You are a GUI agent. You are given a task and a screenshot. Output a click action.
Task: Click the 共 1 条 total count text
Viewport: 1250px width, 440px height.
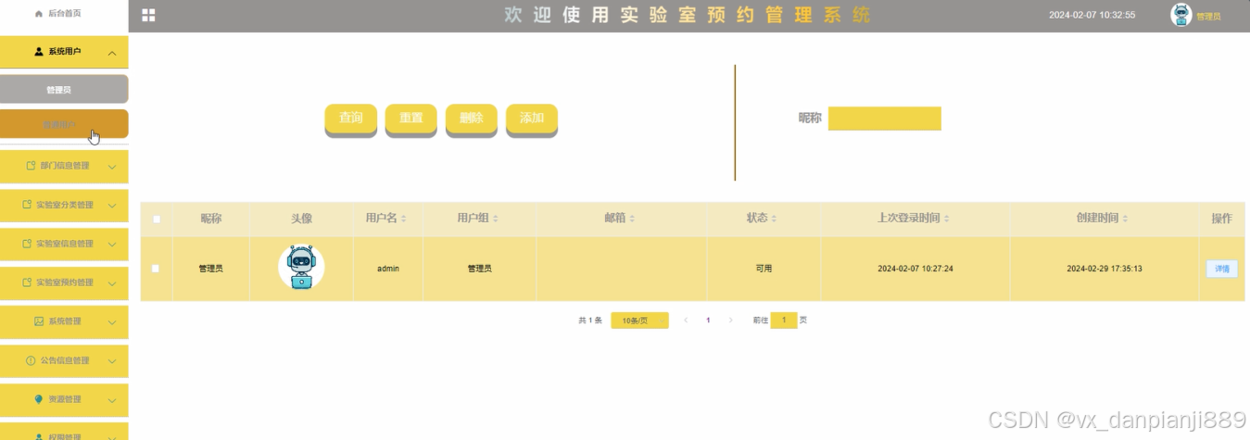590,321
